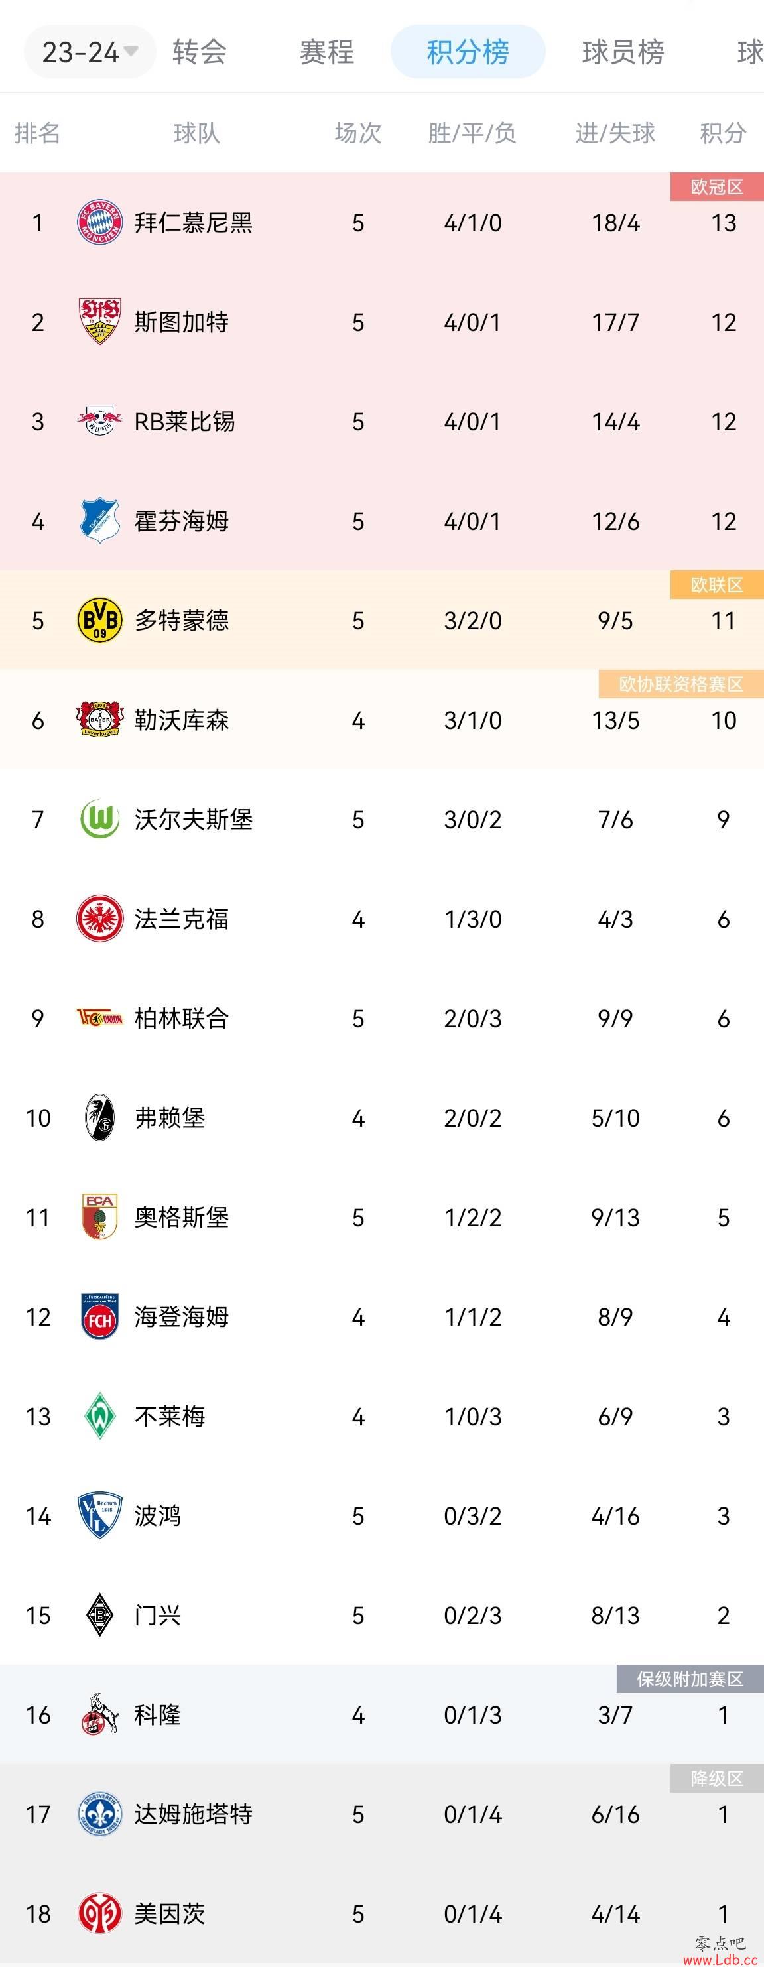Open team 门兴 row
Screen dimensions: 764x1967
click(x=381, y=1615)
